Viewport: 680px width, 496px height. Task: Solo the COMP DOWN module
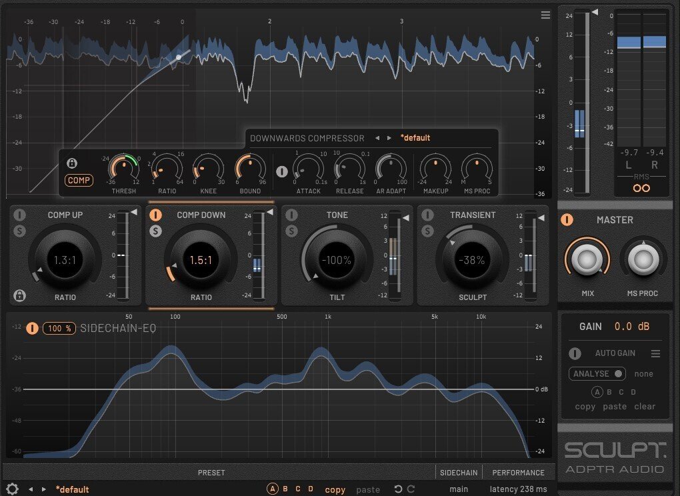tap(155, 231)
